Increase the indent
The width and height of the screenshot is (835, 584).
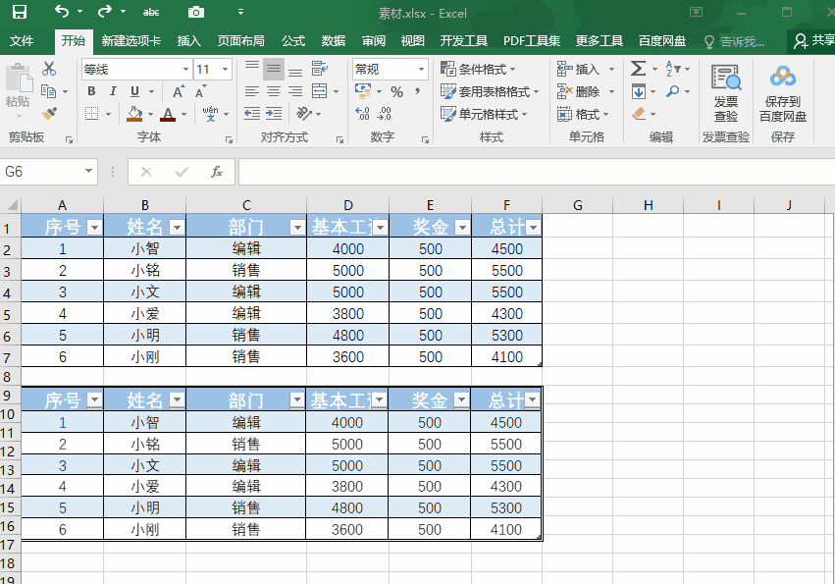click(274, 114)
